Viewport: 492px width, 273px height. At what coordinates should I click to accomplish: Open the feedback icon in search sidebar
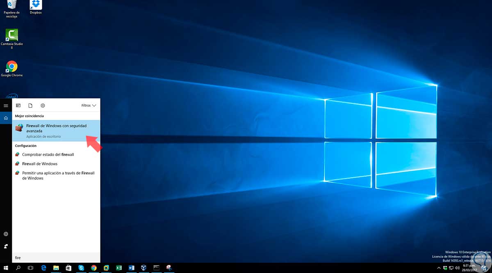[x=6, y=246]
